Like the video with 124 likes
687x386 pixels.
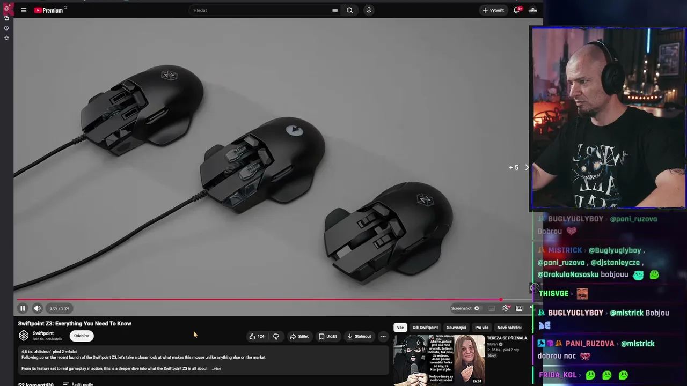257,337
